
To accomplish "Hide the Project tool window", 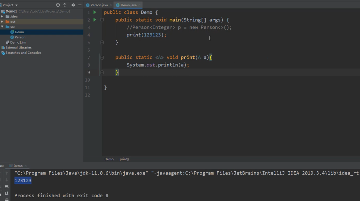I will [x=80, y=5].
